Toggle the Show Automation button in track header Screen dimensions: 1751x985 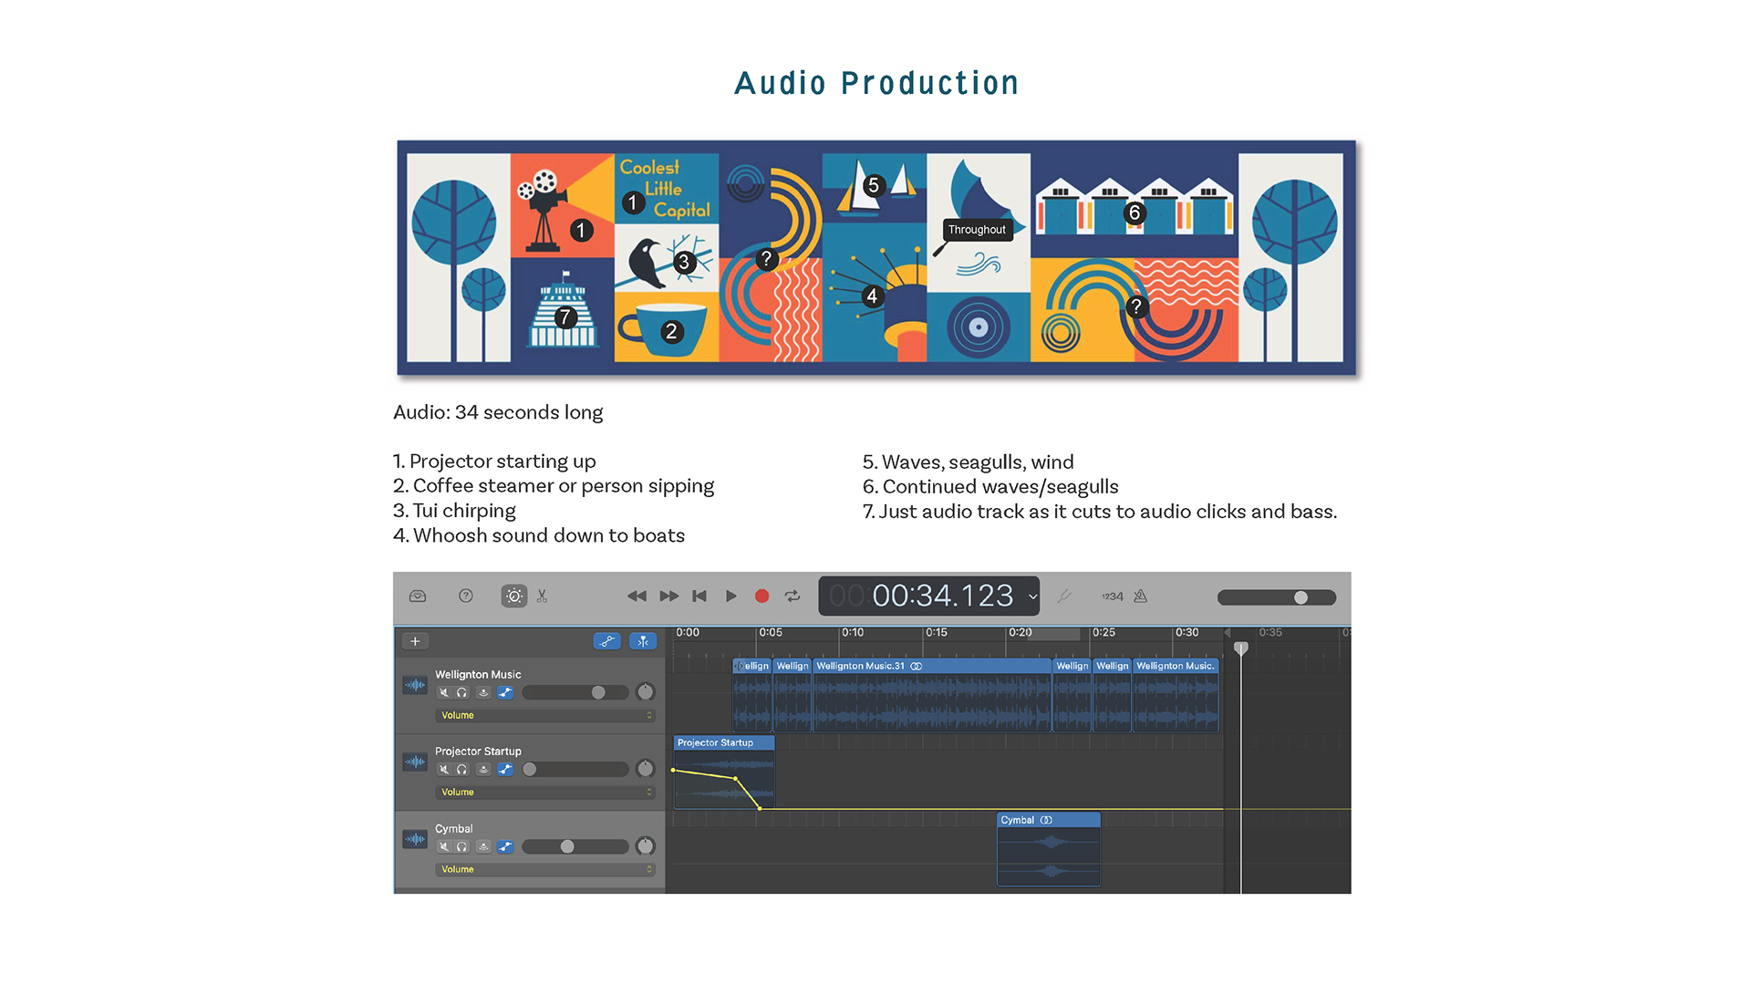pyautogui.click(x=606, y=641)
